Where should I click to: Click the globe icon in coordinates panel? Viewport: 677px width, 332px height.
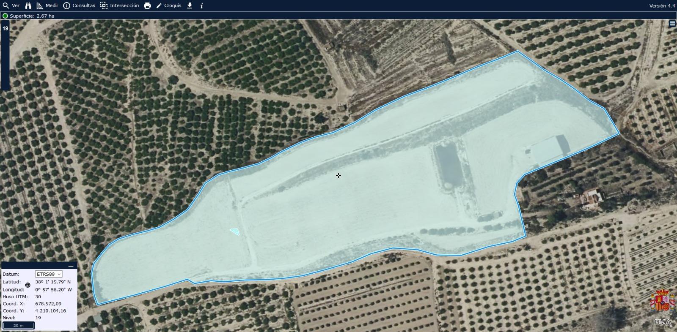[x=28, y=285]
